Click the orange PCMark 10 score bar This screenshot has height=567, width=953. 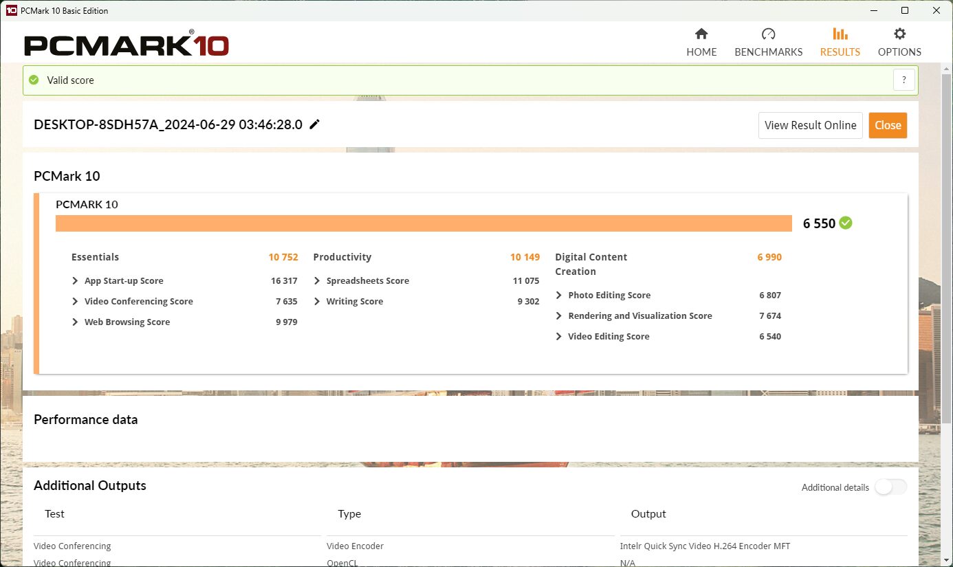[424, 223]
